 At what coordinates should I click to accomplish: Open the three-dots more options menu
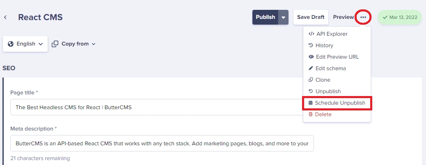click(x=363, y=17)
